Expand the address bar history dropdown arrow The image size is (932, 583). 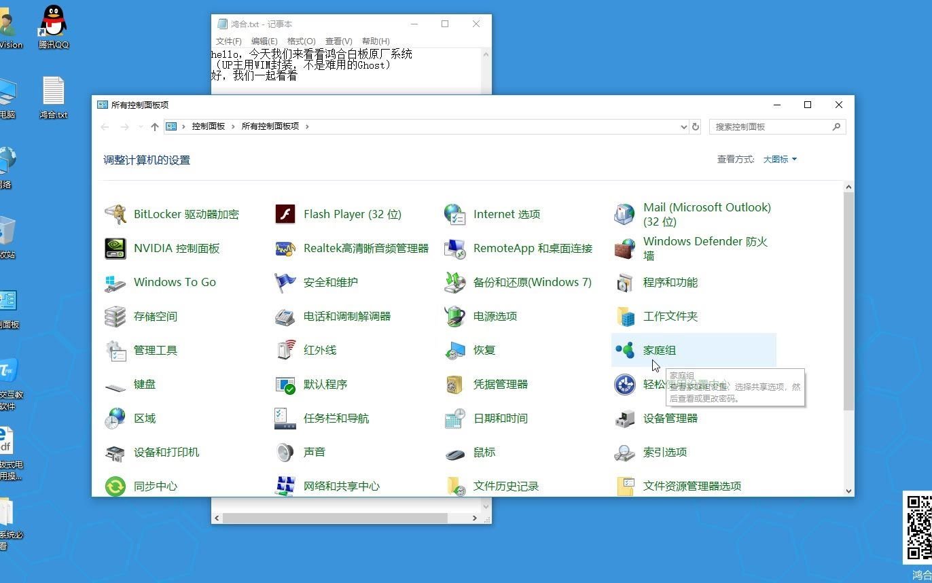(683, 126)
